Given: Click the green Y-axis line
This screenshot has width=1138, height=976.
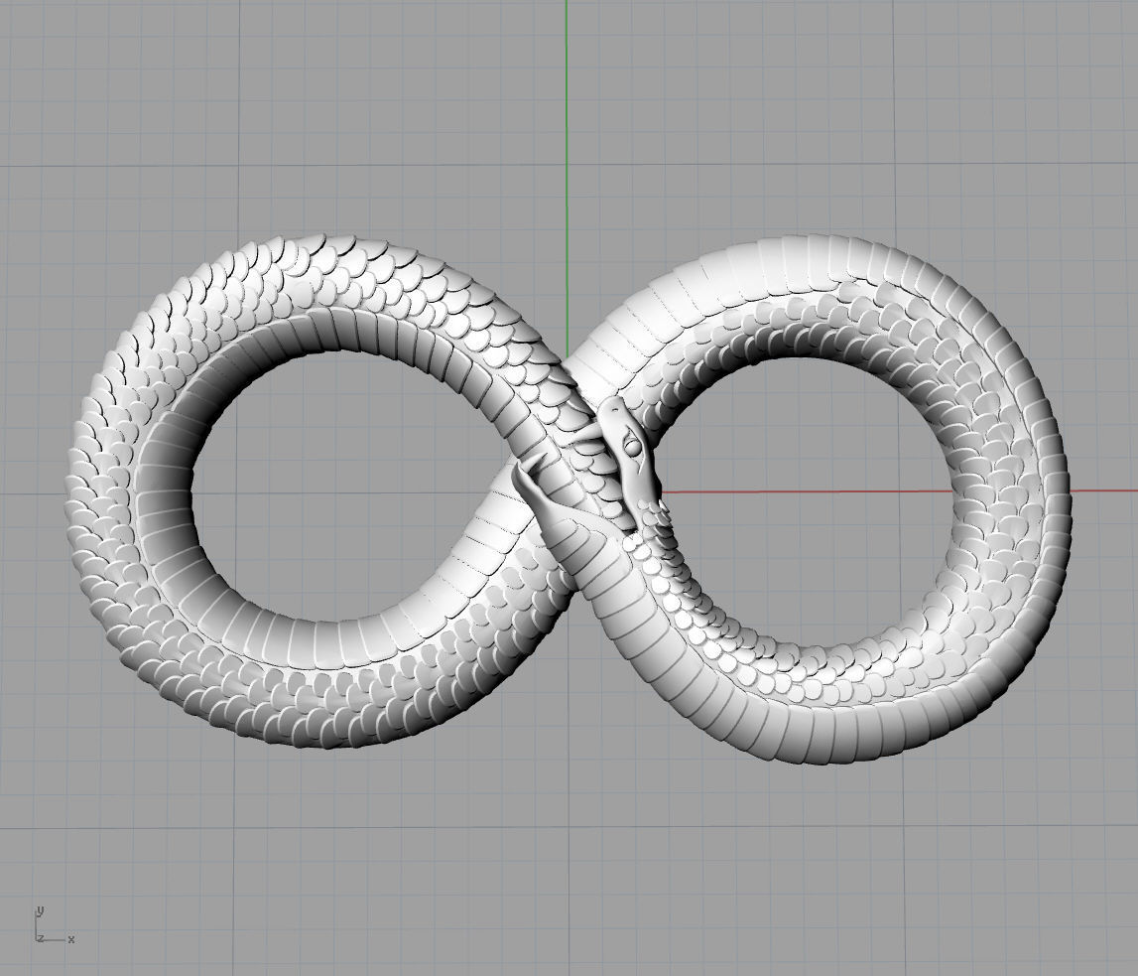Looking at the screenshot, I should tap(567, 178).
